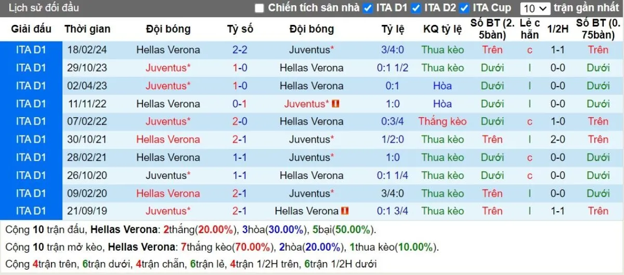Click red Juventus* in the 29/10/23 row
The width and height of the screenshot is (624, 275).
point(168,68)
